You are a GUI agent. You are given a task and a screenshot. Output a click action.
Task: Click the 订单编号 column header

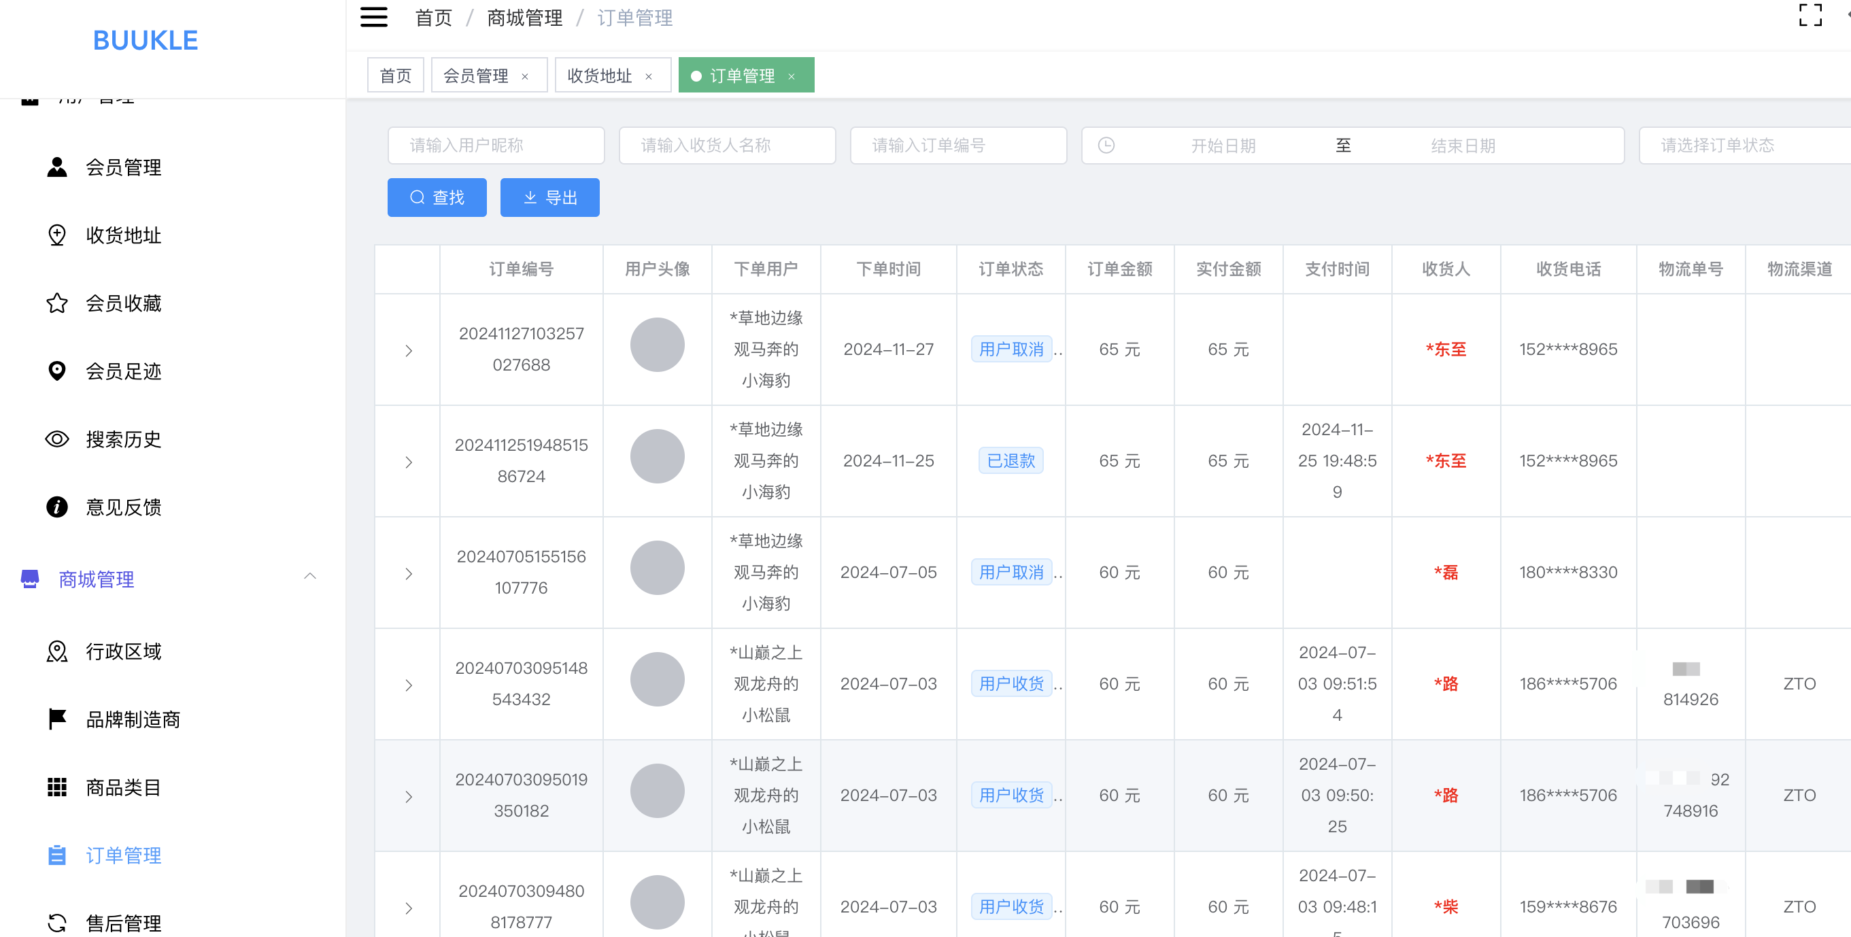[521, 269]
